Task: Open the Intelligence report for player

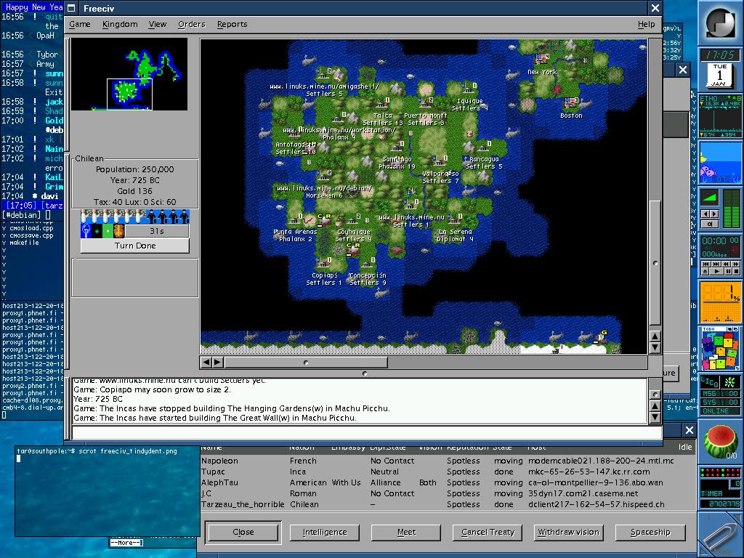Action: (x=324, y=532)
